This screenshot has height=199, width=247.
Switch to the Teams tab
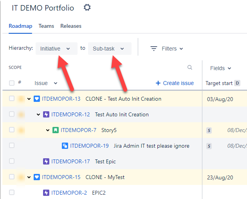click(46, 26)
